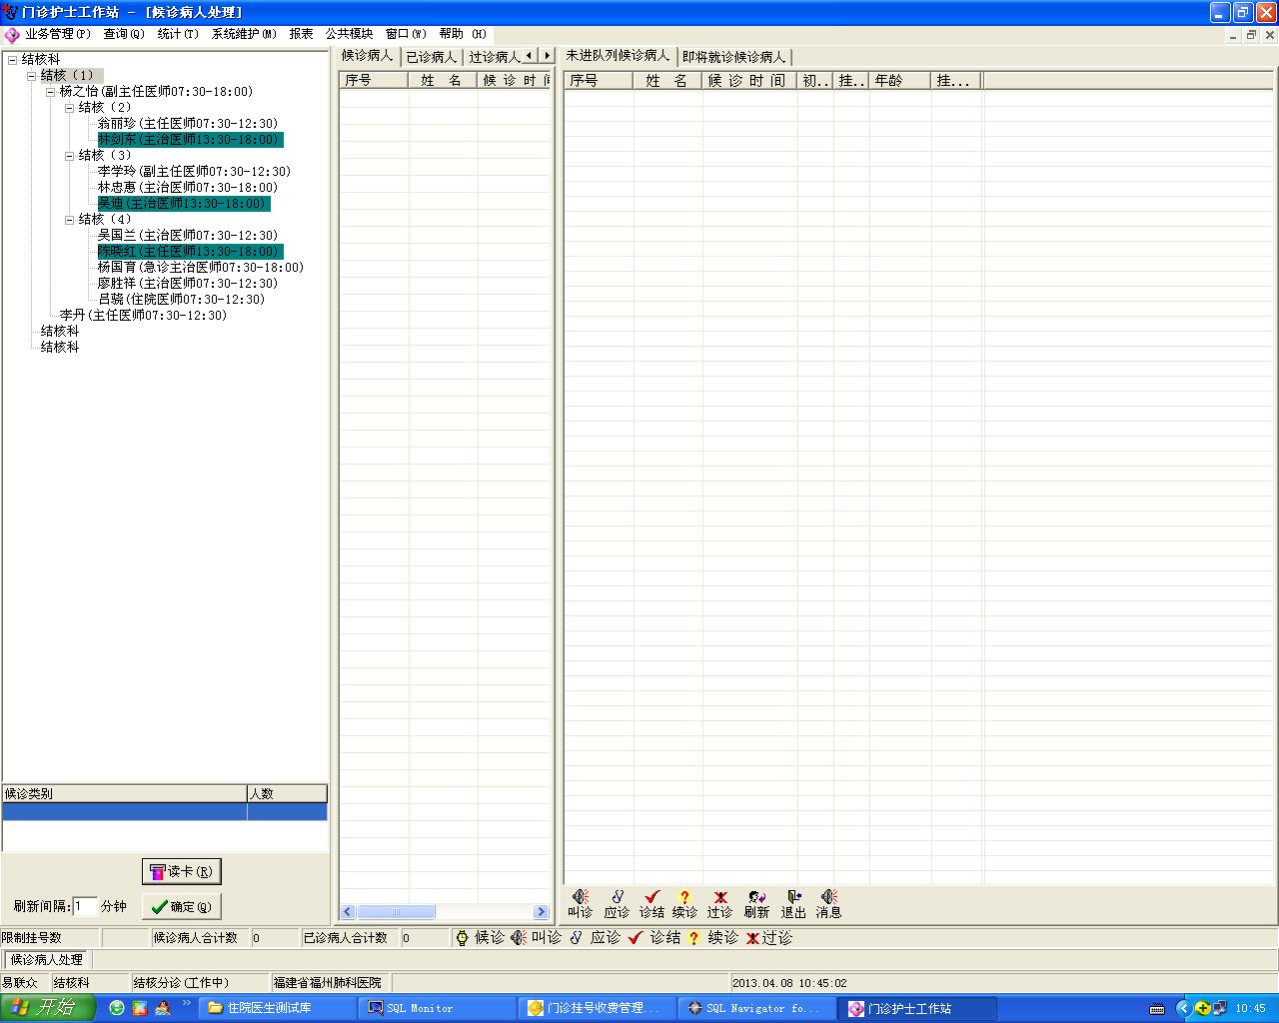Select doctor 翁丽珍 in the tree

188,124
